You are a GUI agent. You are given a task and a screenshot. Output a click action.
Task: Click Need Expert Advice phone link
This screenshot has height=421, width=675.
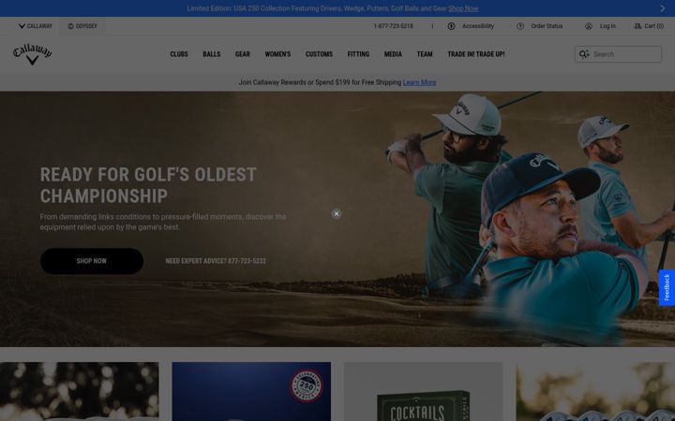[216, 261]
